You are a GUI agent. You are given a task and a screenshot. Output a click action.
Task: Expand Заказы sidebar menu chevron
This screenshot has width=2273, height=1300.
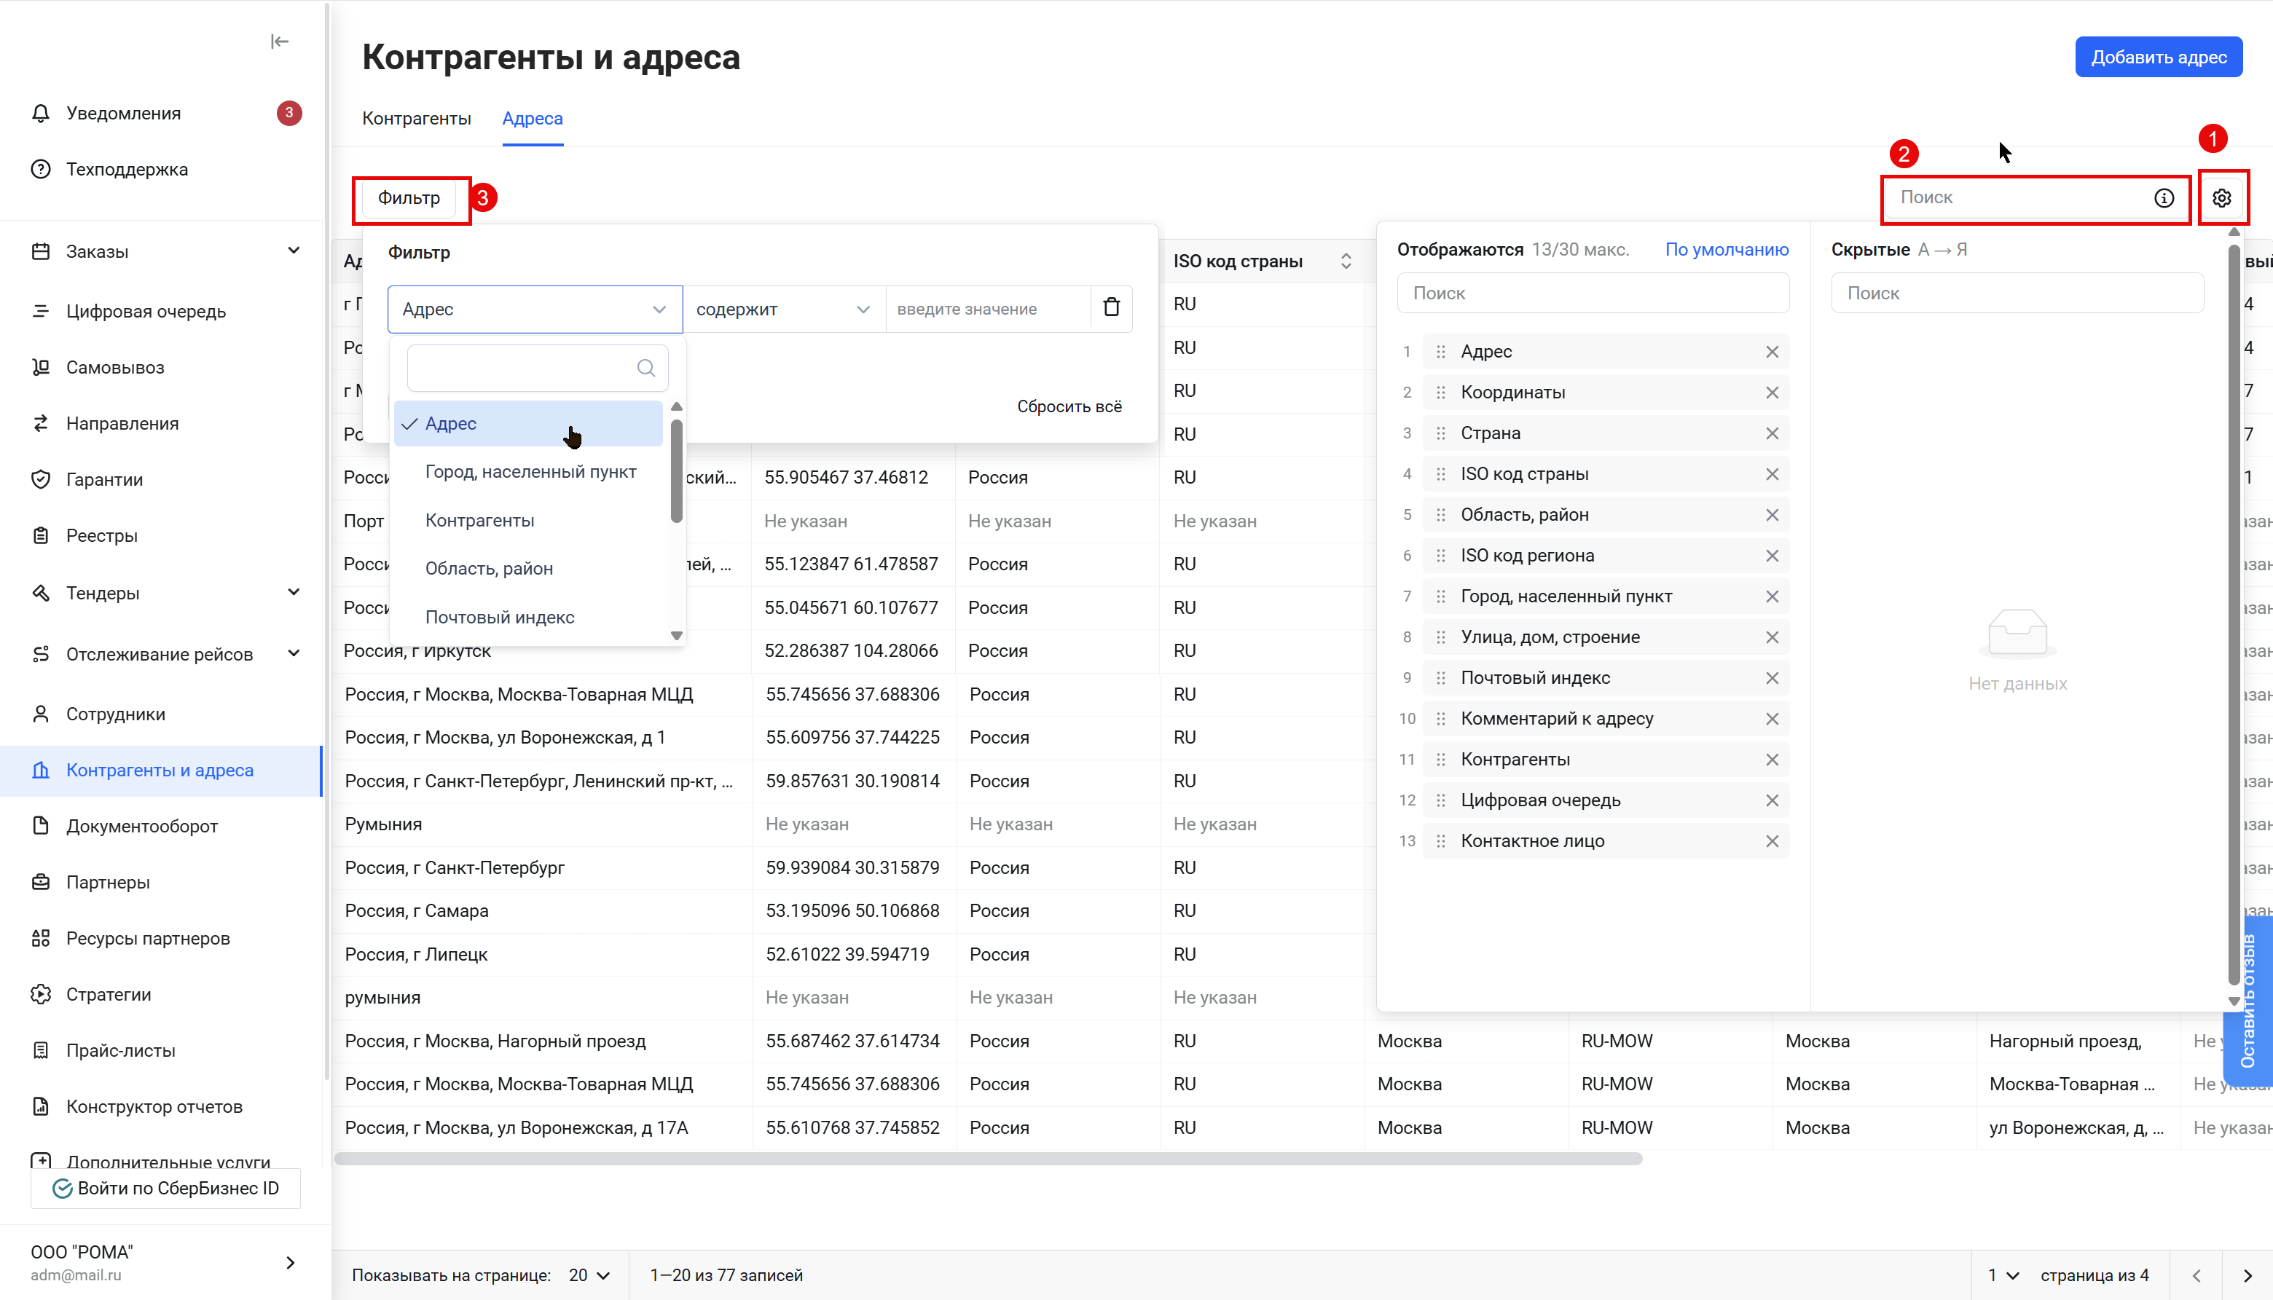293,251
